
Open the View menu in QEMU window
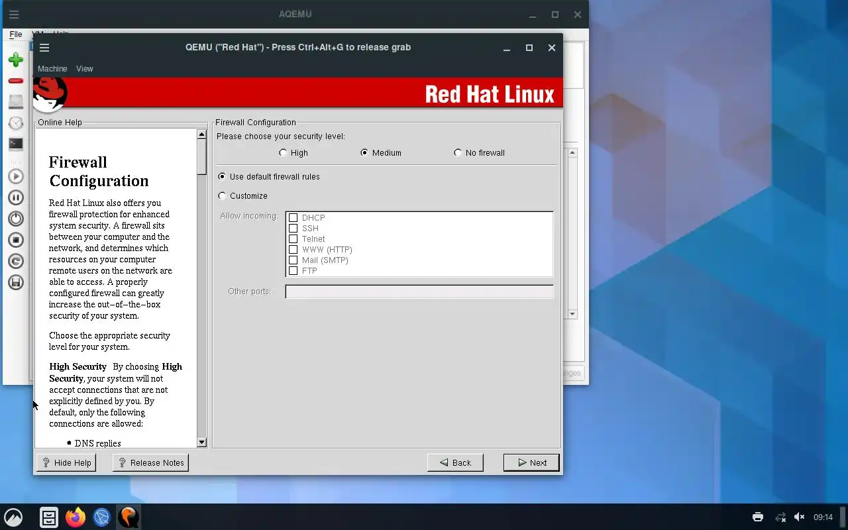84,69
